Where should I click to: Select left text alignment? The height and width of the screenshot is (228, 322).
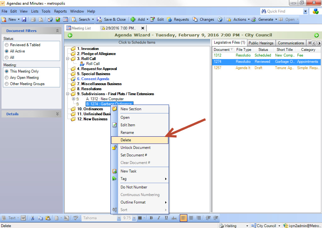(x=183, y=218)
